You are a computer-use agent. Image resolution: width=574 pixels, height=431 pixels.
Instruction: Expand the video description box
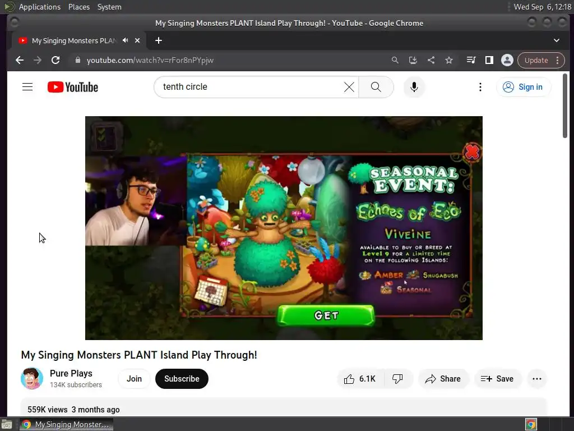[x=284, y=407]
